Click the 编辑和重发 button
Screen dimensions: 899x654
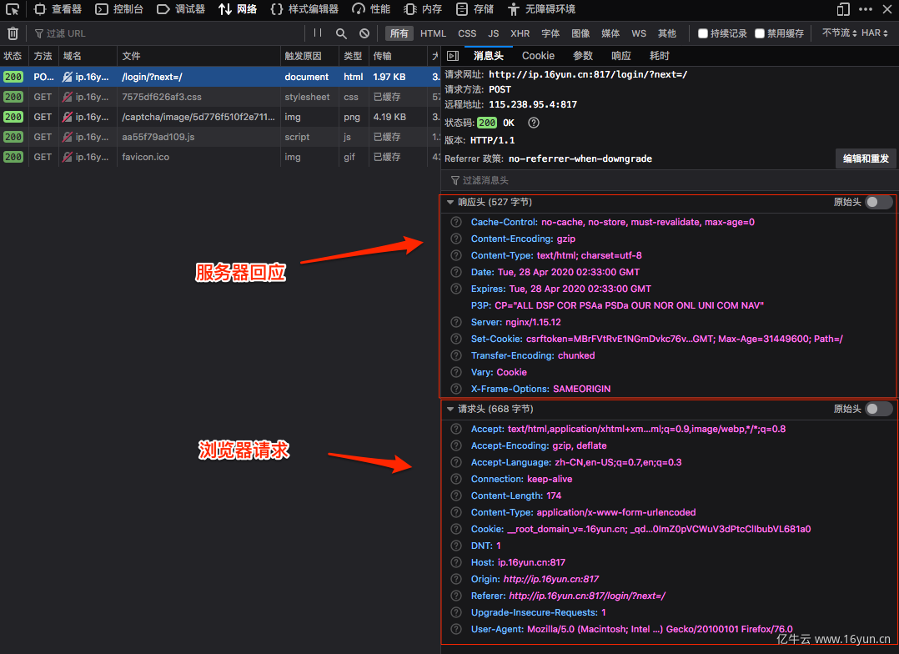[866, 158]
